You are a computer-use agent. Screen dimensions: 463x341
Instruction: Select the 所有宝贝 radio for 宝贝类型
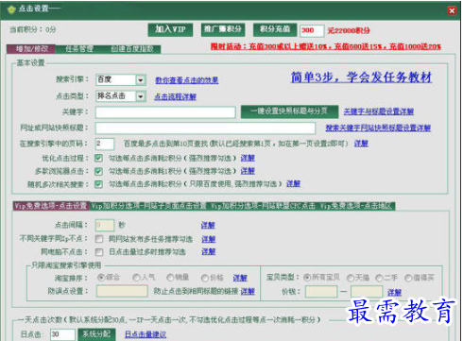pos(307,278)
